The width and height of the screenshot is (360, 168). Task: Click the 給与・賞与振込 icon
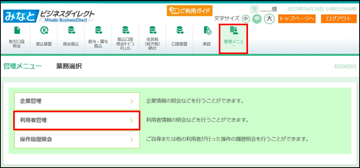(x=98, y=30)
